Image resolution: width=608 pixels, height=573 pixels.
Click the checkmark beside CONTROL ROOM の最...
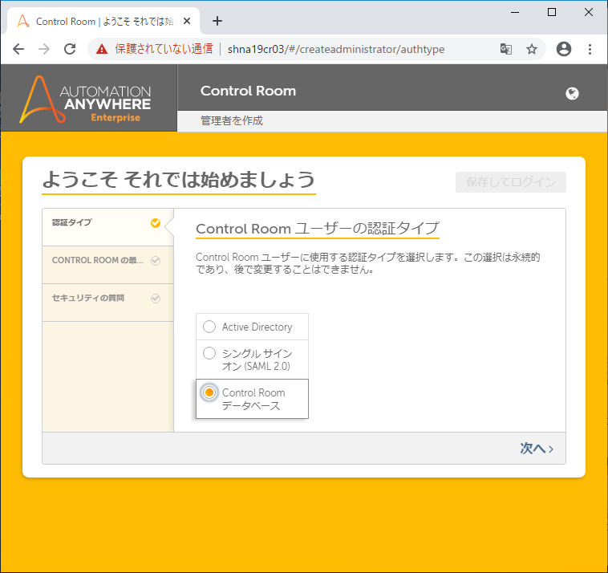pos(156,260)
